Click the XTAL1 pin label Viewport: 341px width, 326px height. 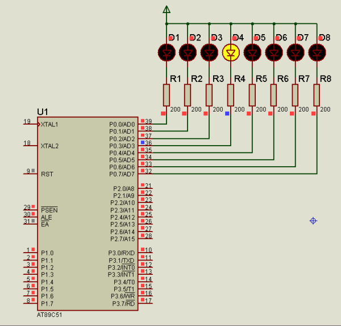pos(49,125)
